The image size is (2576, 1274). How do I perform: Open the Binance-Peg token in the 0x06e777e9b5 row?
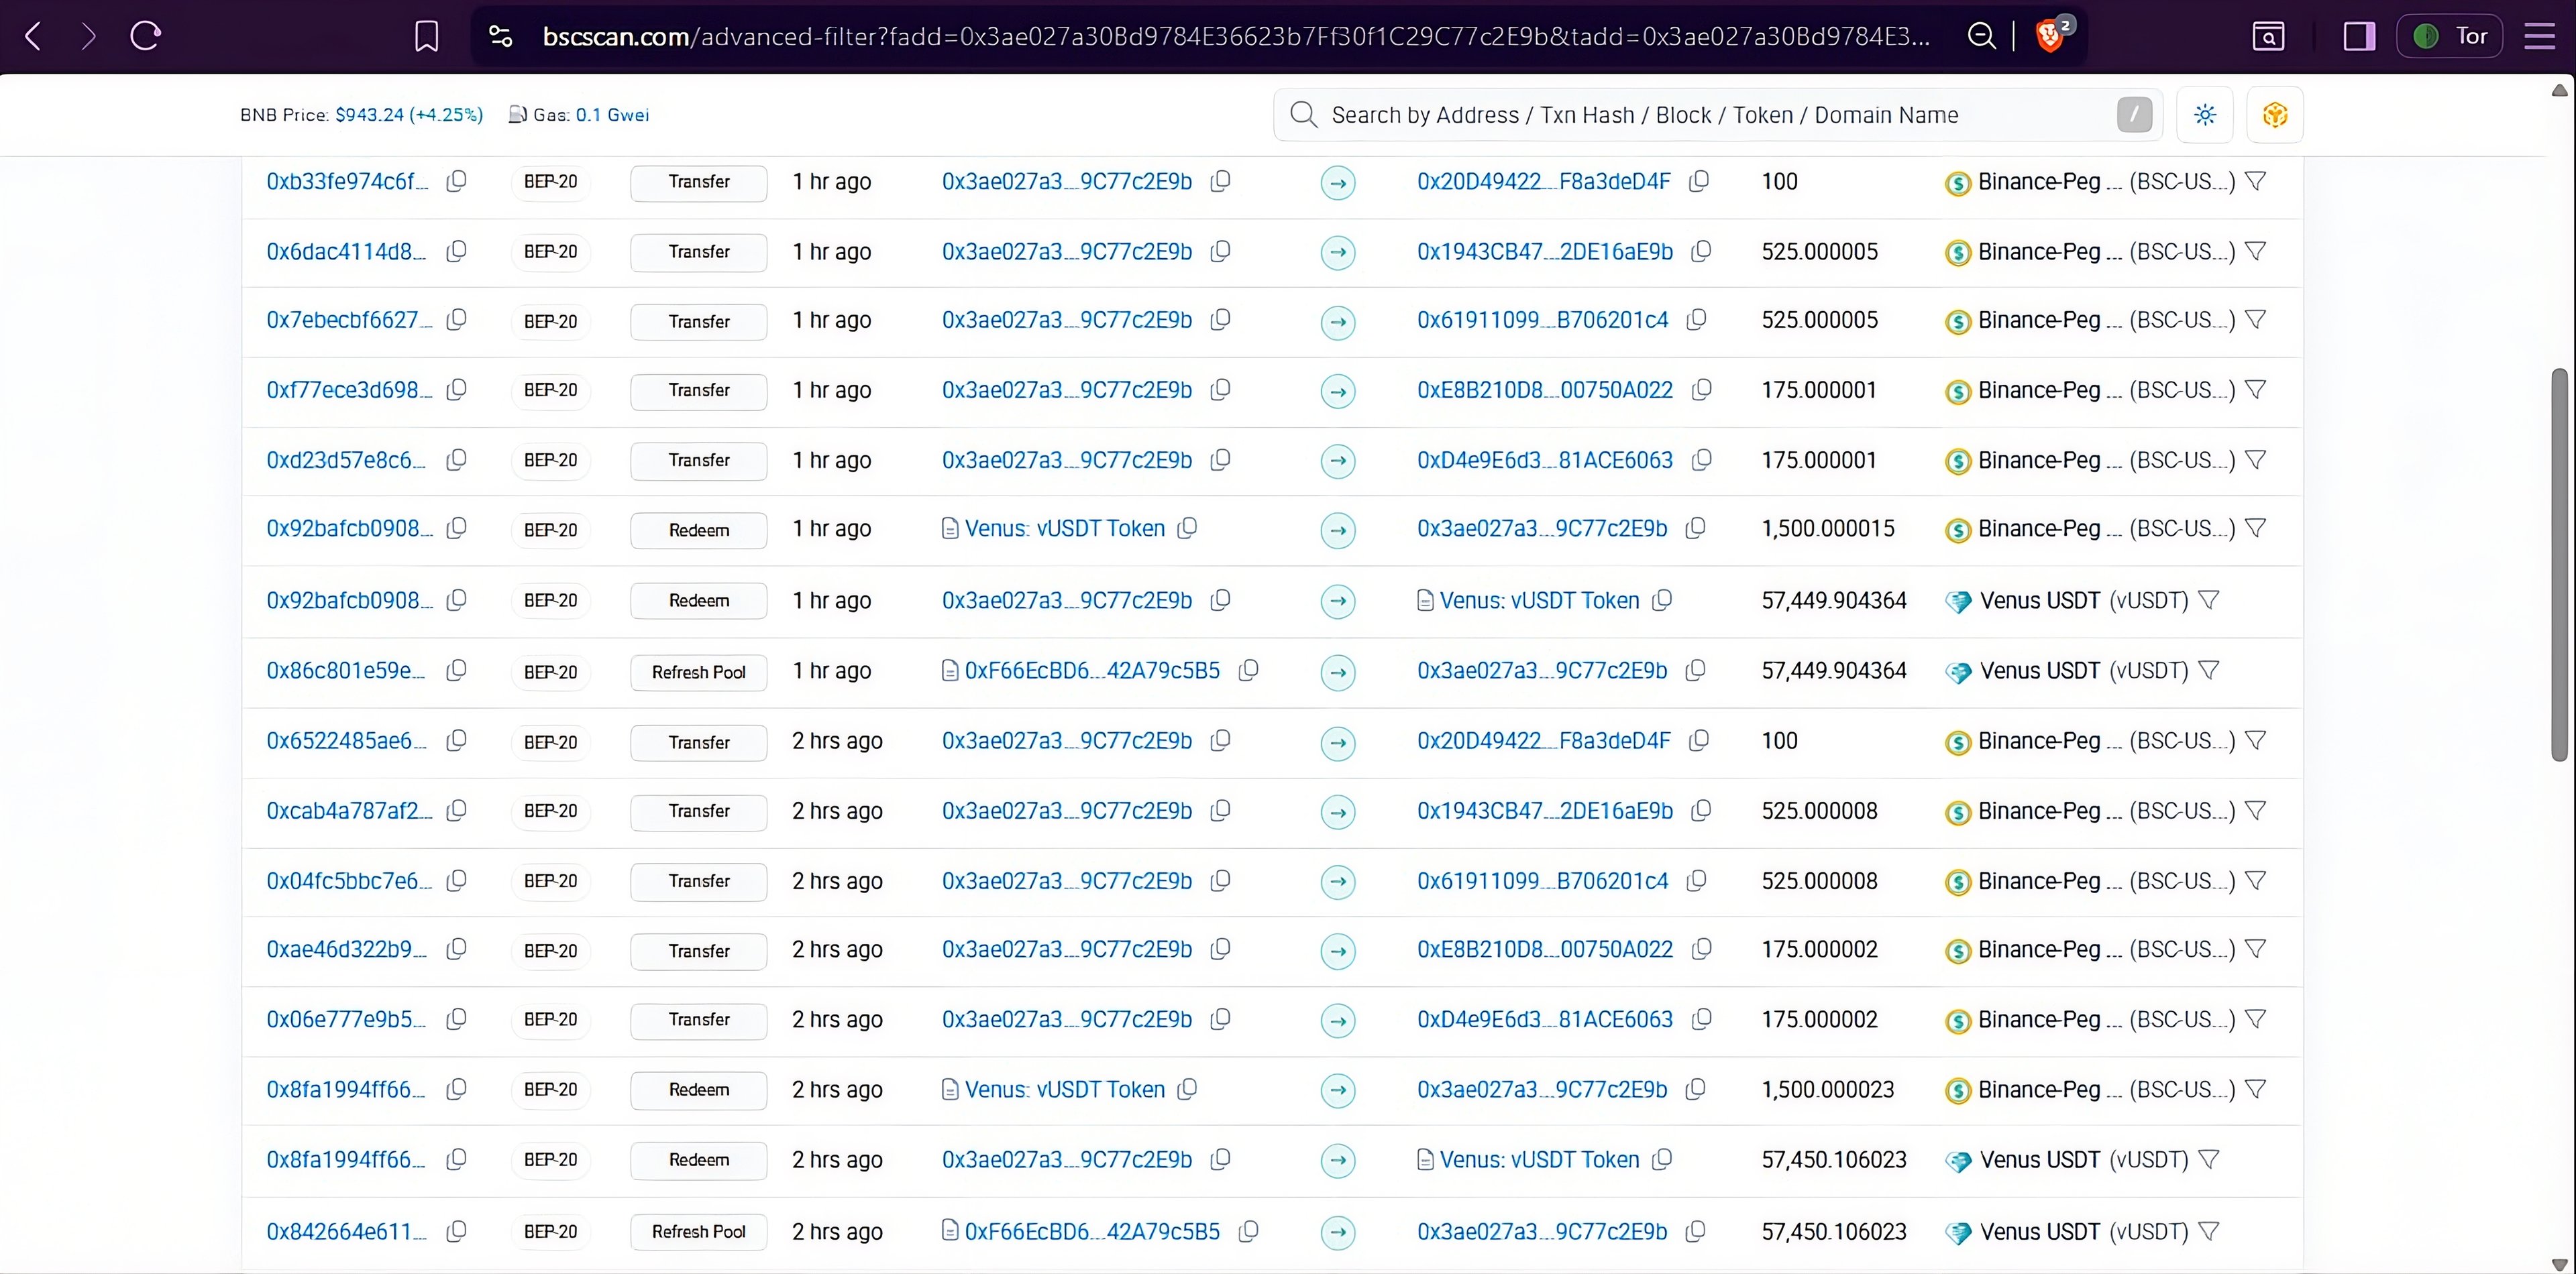click(x=2105, y=1020)
